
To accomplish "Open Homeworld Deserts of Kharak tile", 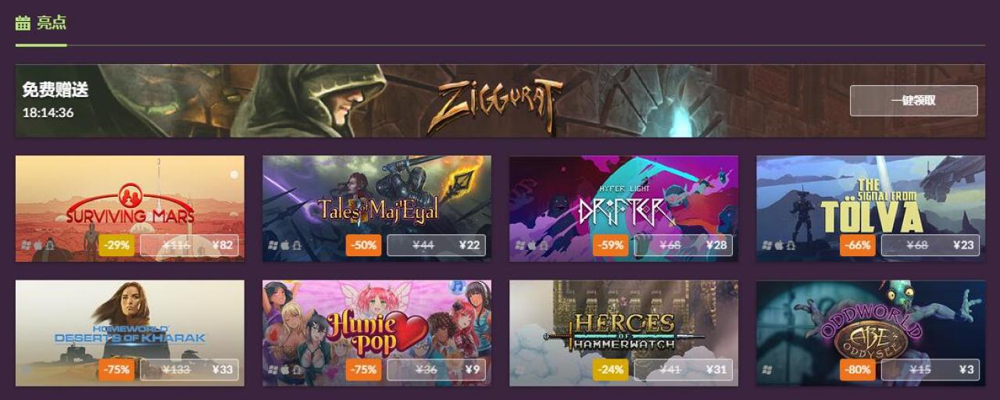I will pyautogui.click(x=130, y=333).
